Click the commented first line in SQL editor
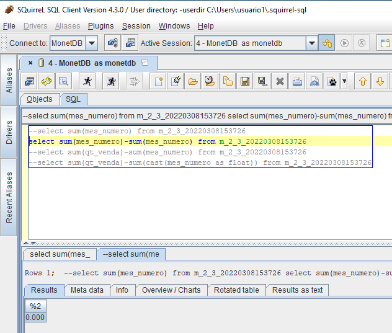Screen dimensions: 392x333 tap(137, 131)
